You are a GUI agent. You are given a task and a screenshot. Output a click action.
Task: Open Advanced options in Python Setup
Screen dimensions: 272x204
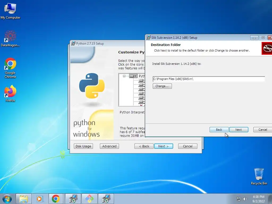[x=109, y=146]
